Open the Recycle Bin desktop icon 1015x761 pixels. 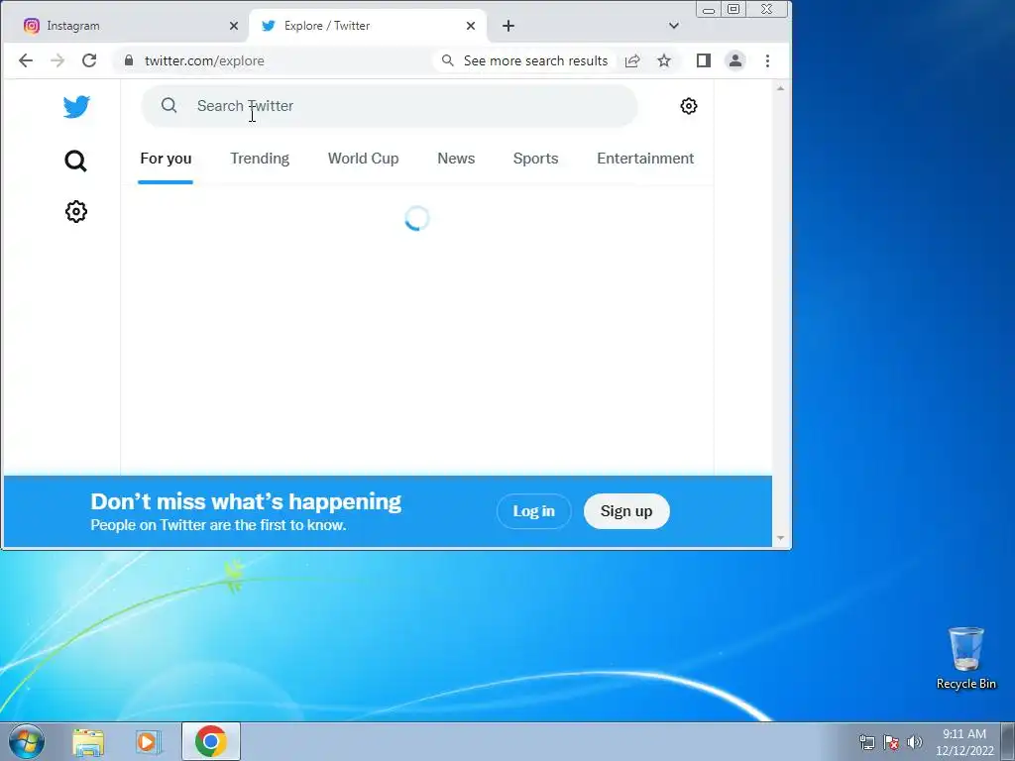coord(965,658)
